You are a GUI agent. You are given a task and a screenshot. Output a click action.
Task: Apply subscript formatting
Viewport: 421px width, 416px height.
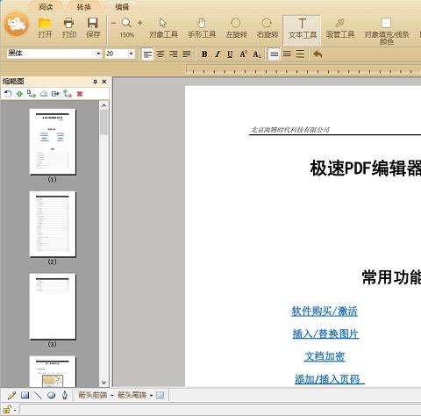coord(256,54)
